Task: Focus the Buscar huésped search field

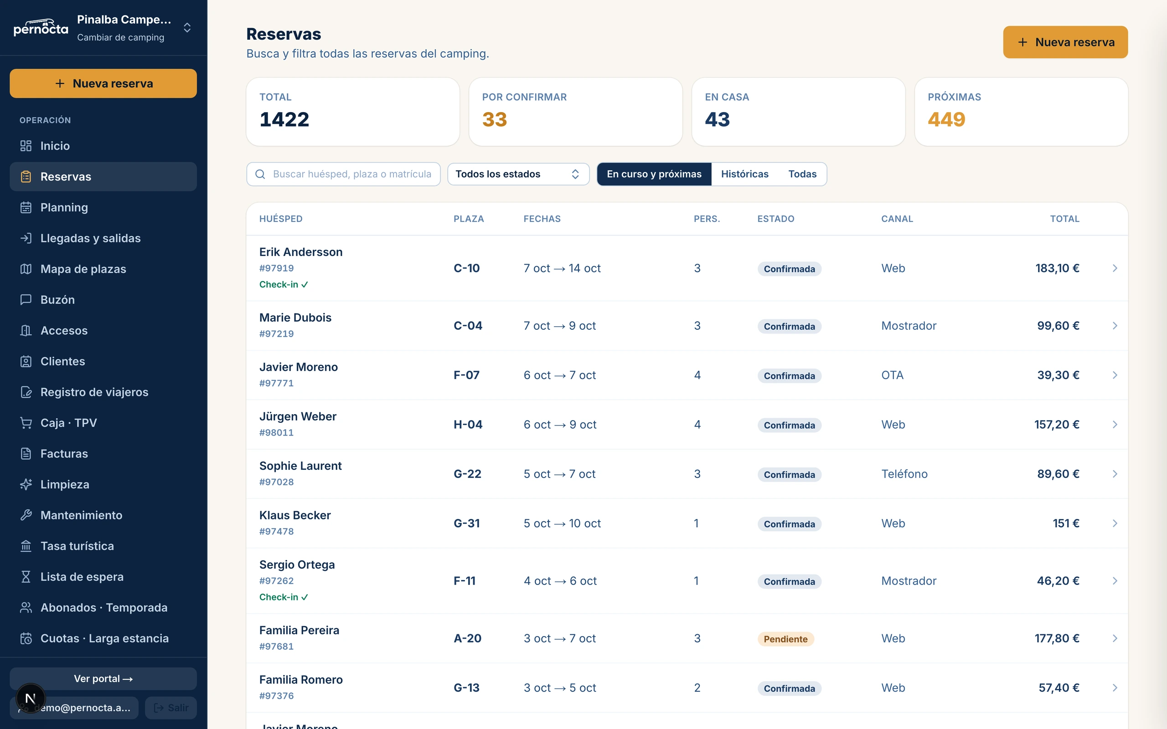Action: coord(343,174)
